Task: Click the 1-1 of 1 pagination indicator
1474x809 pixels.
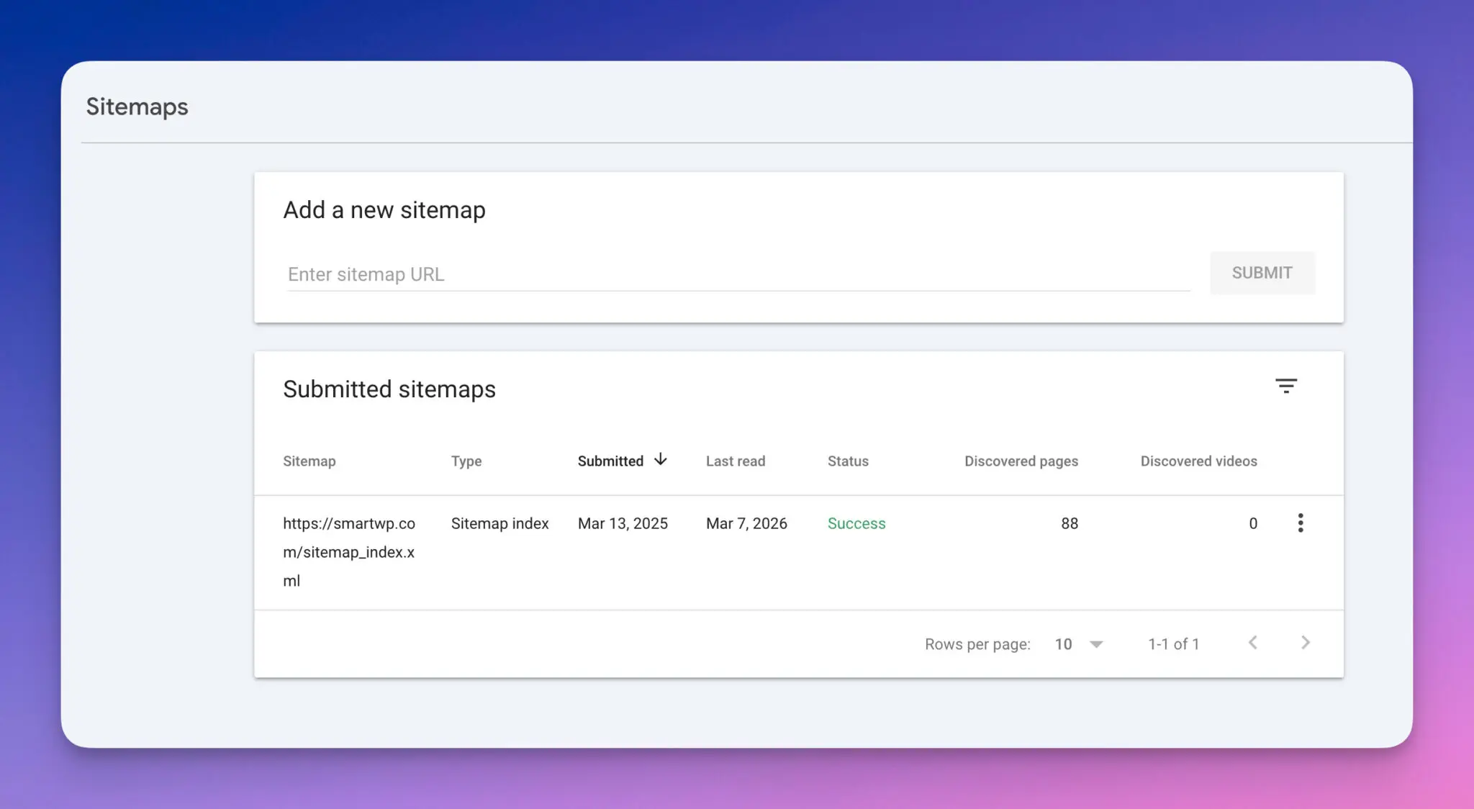Action: 1172,643
